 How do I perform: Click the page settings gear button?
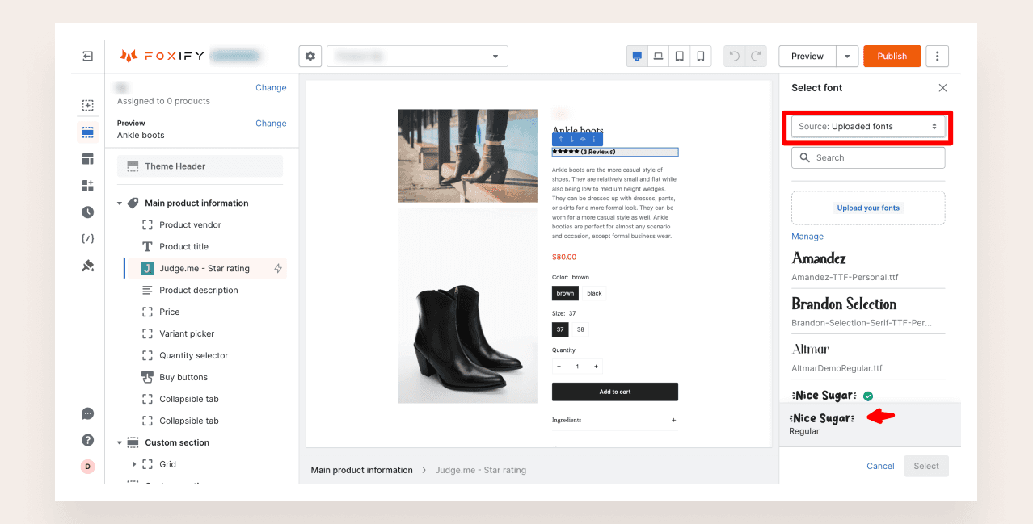click(310, 57)
